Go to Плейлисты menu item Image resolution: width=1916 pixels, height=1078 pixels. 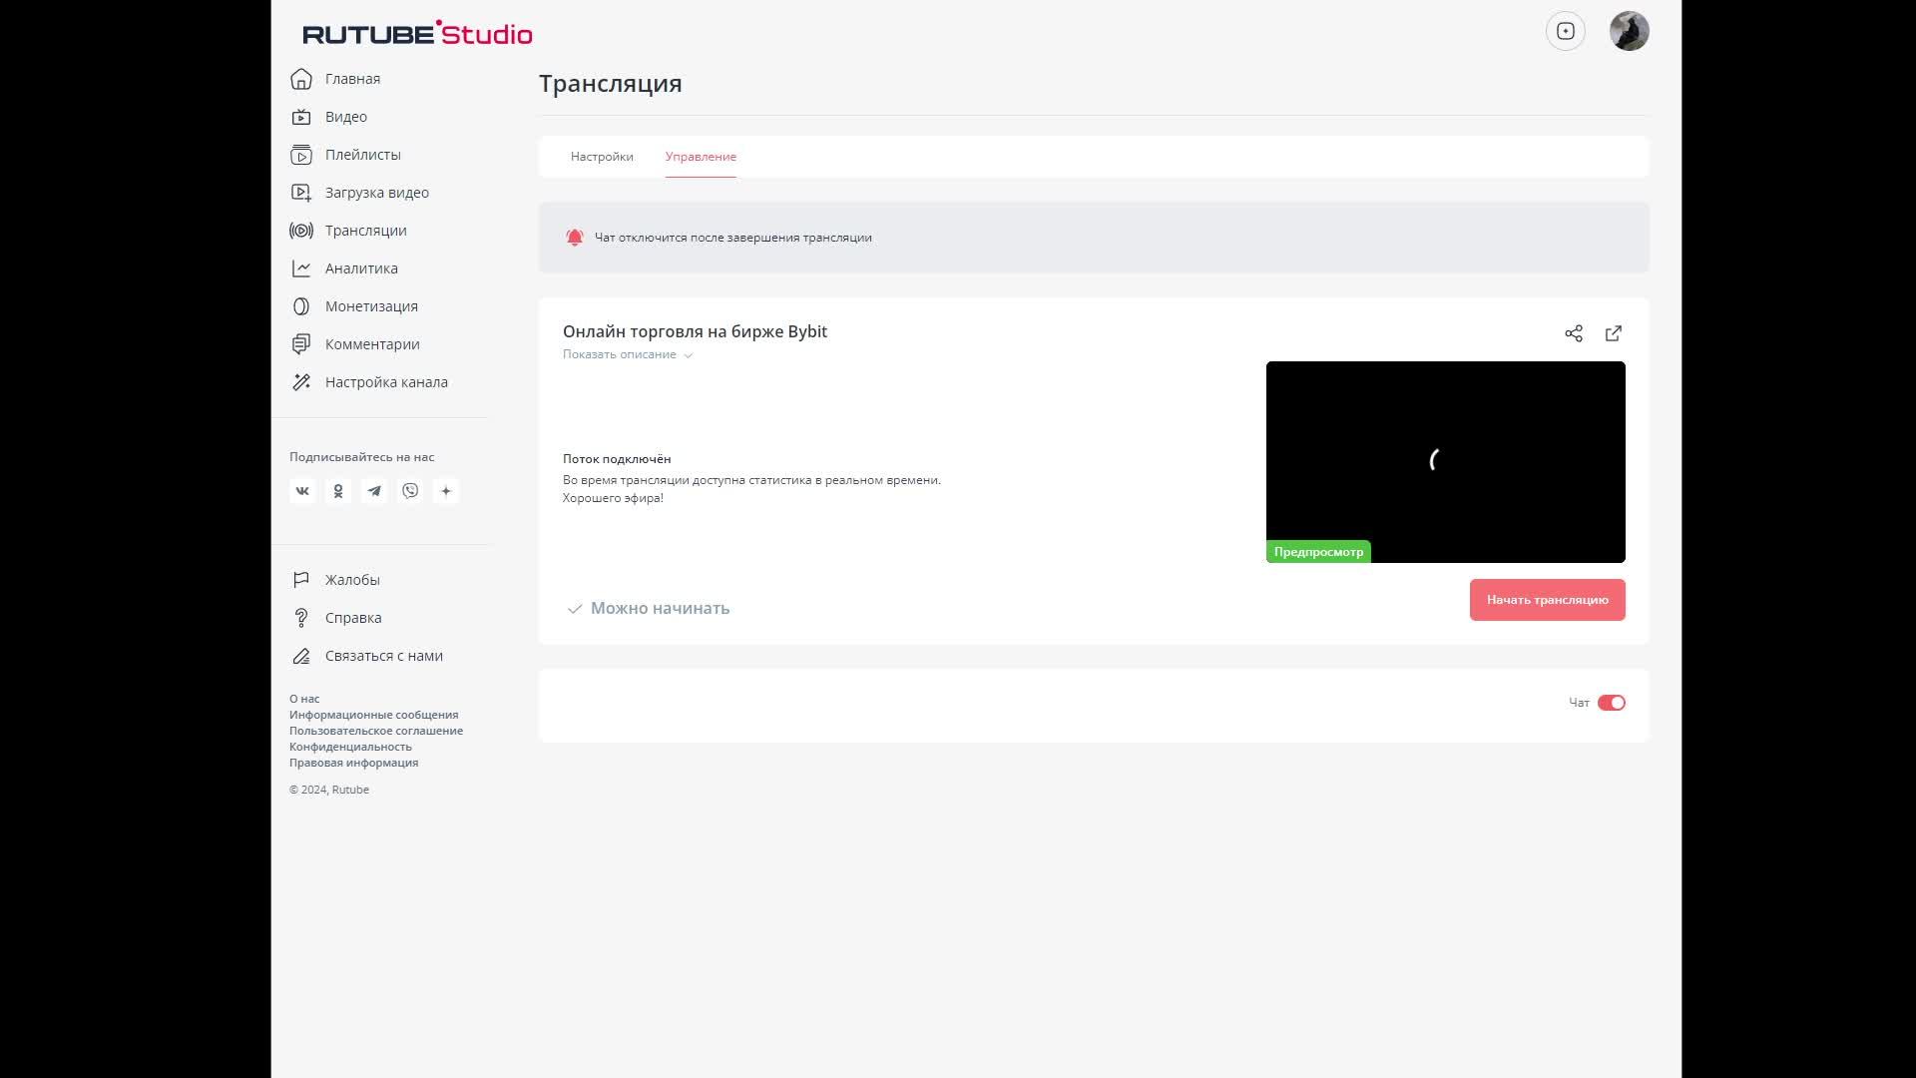pyautogui.click(x=363, y=155)
